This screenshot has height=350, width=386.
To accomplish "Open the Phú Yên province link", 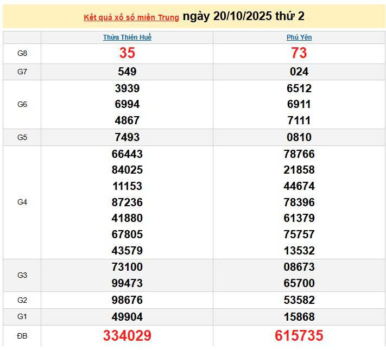I will click(x=299, y=37).
